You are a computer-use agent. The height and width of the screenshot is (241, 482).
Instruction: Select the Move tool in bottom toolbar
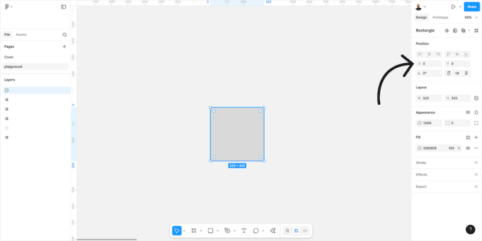pyautogui.click(x=177, y=230)
